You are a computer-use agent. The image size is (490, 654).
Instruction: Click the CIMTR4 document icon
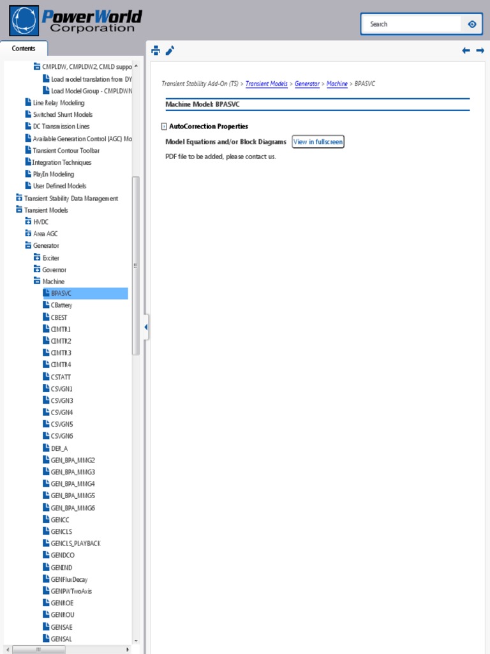(x=46, y=364)
